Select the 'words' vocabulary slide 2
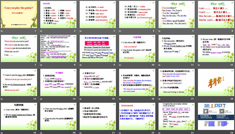The image size is (235, 134). tap(58, 15)
